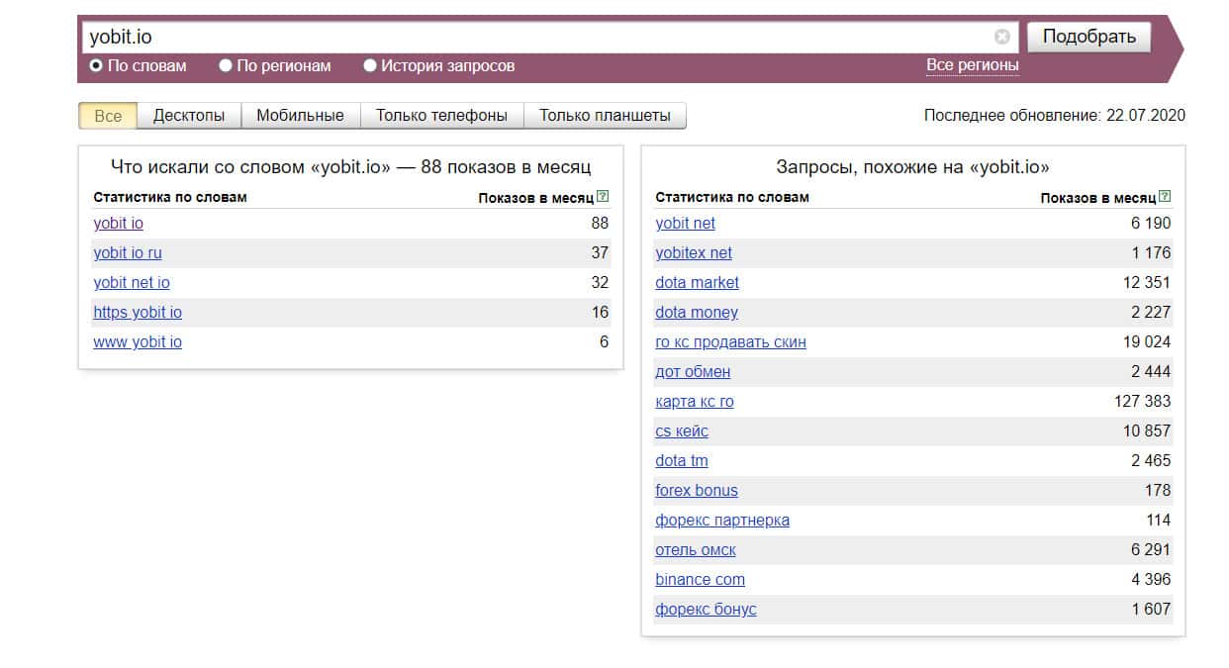The height and width of the screenshot is (668, 1229).
Task: Open the 'https yobit io' query link
Action: (138, 313)
